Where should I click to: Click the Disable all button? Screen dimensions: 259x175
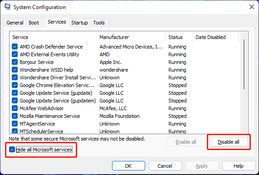[x=229, y=142]
